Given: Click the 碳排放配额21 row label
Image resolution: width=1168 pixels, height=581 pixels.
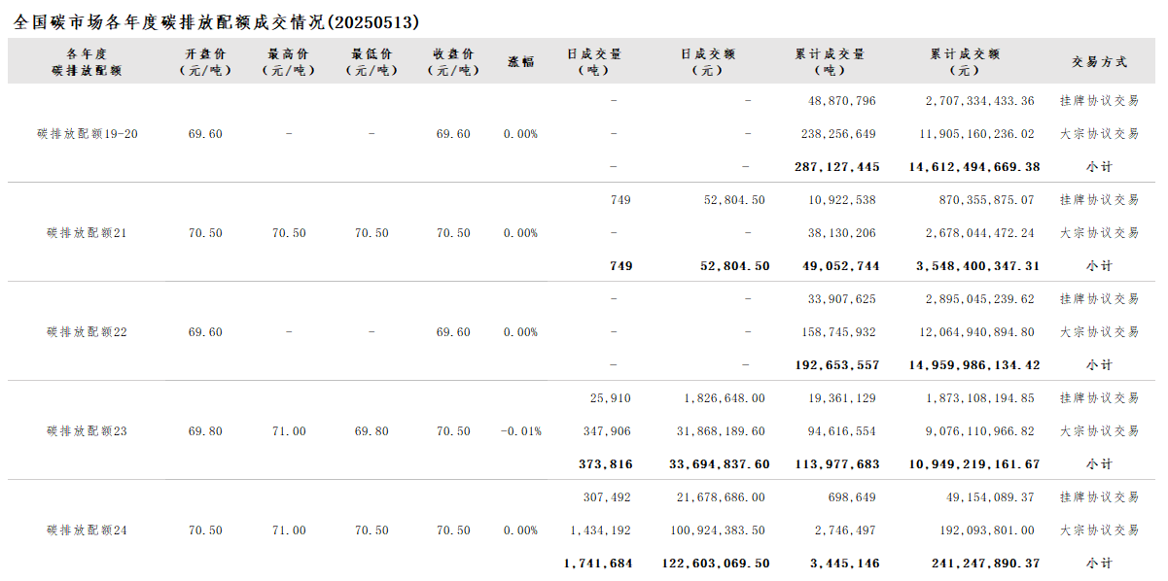Looking at the screenshot, I should (x=88, y=233).
